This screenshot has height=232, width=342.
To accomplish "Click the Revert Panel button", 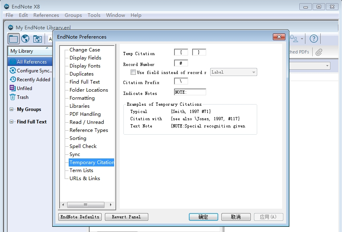I will pos(126,217).
